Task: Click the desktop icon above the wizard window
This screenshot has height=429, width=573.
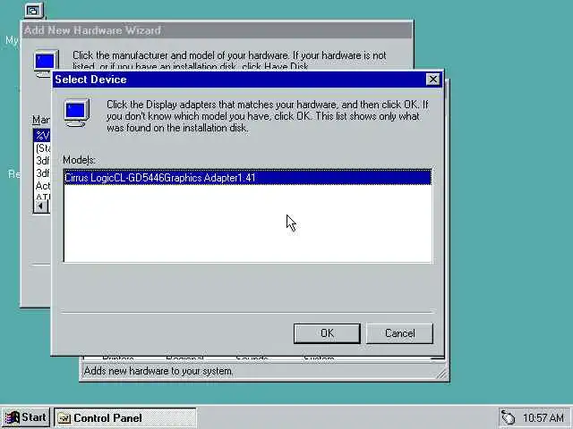Action: [x=34, y=10]
